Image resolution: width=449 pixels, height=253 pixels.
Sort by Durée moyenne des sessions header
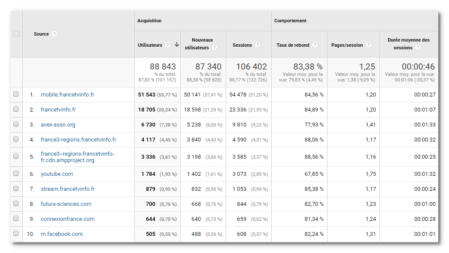[409, 44]
